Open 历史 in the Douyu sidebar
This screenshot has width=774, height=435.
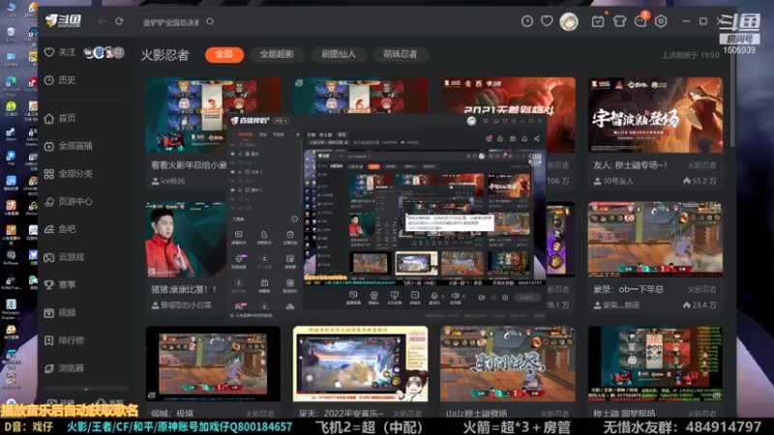[x=60, y=80]
